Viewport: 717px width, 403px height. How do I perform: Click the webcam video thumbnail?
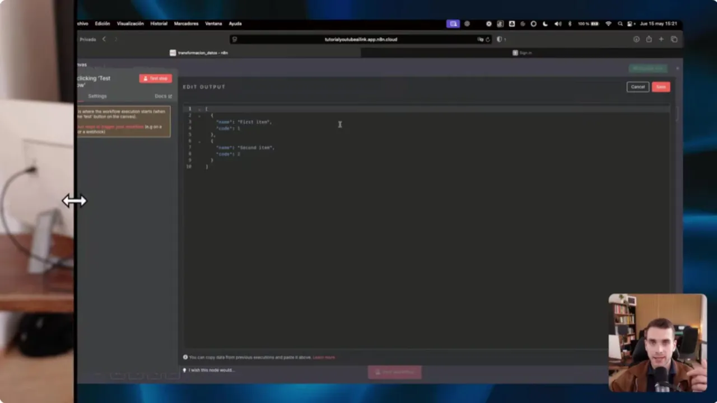click(x=658, y=343)
